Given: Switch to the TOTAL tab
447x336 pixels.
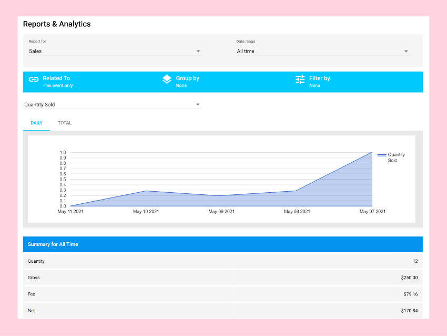Looking at the screenshot, I should 65,123.
